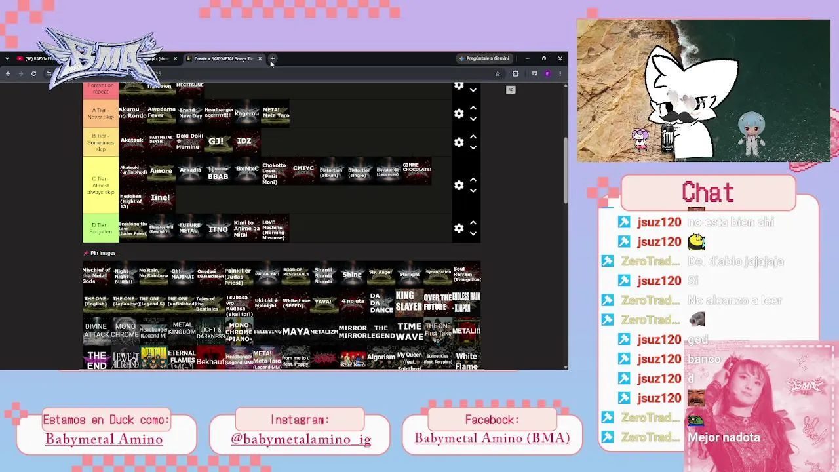This screenshot has width=839, height=472.
Task: Reload the tier list page
Action: click(33, 73)
